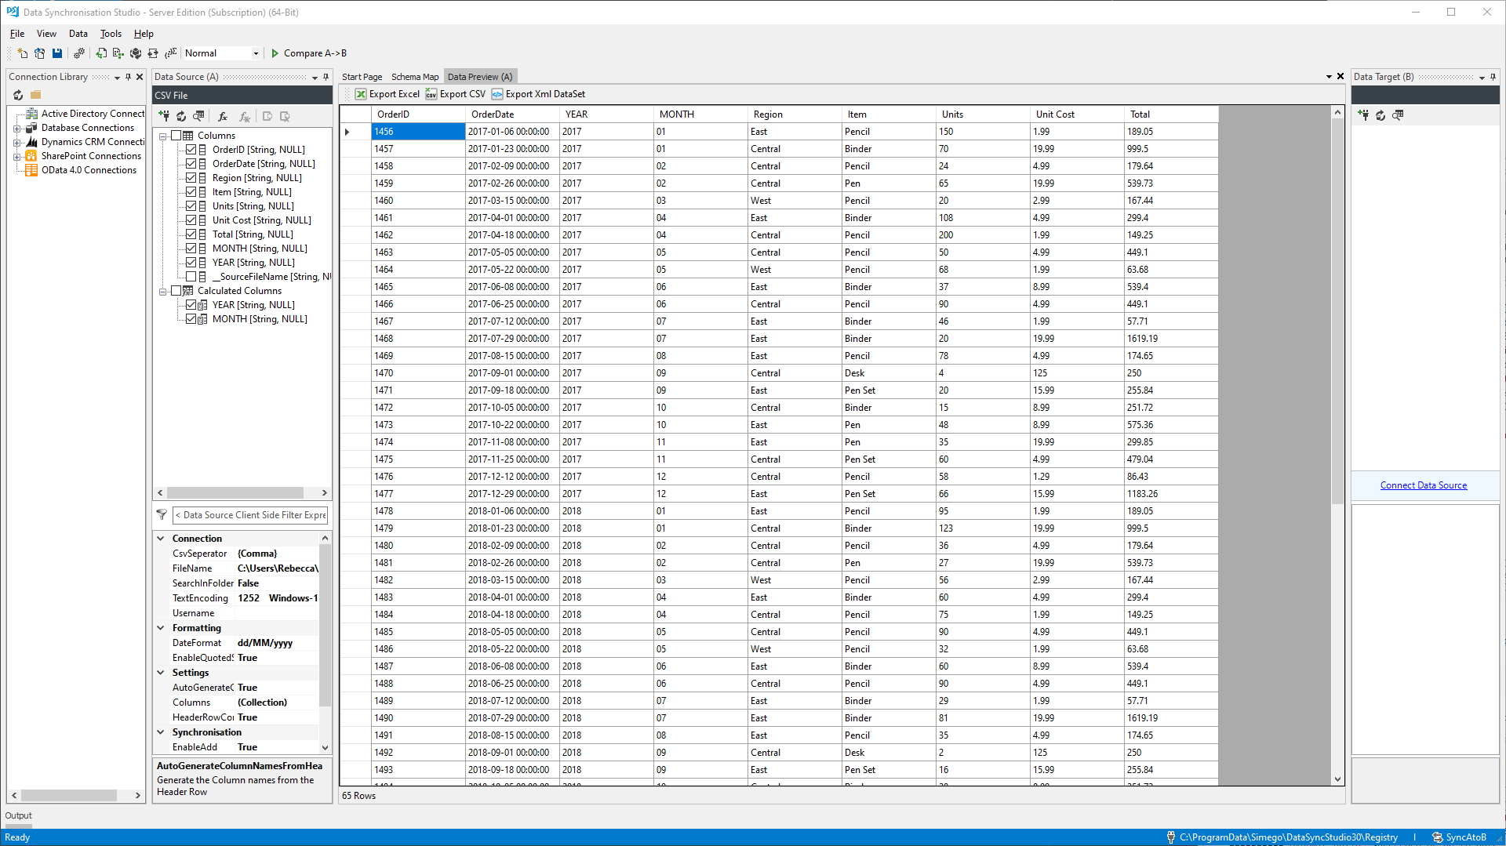This screenshot has width=1506, height=846.
Task: Open project settings gears icon
Action: pos(78,53)
